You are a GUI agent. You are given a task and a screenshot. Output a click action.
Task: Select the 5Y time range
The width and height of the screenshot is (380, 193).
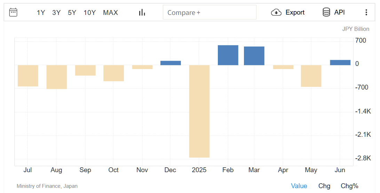point(72,12)
